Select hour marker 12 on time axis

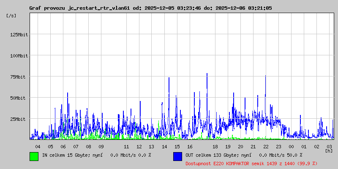(139, 146)
